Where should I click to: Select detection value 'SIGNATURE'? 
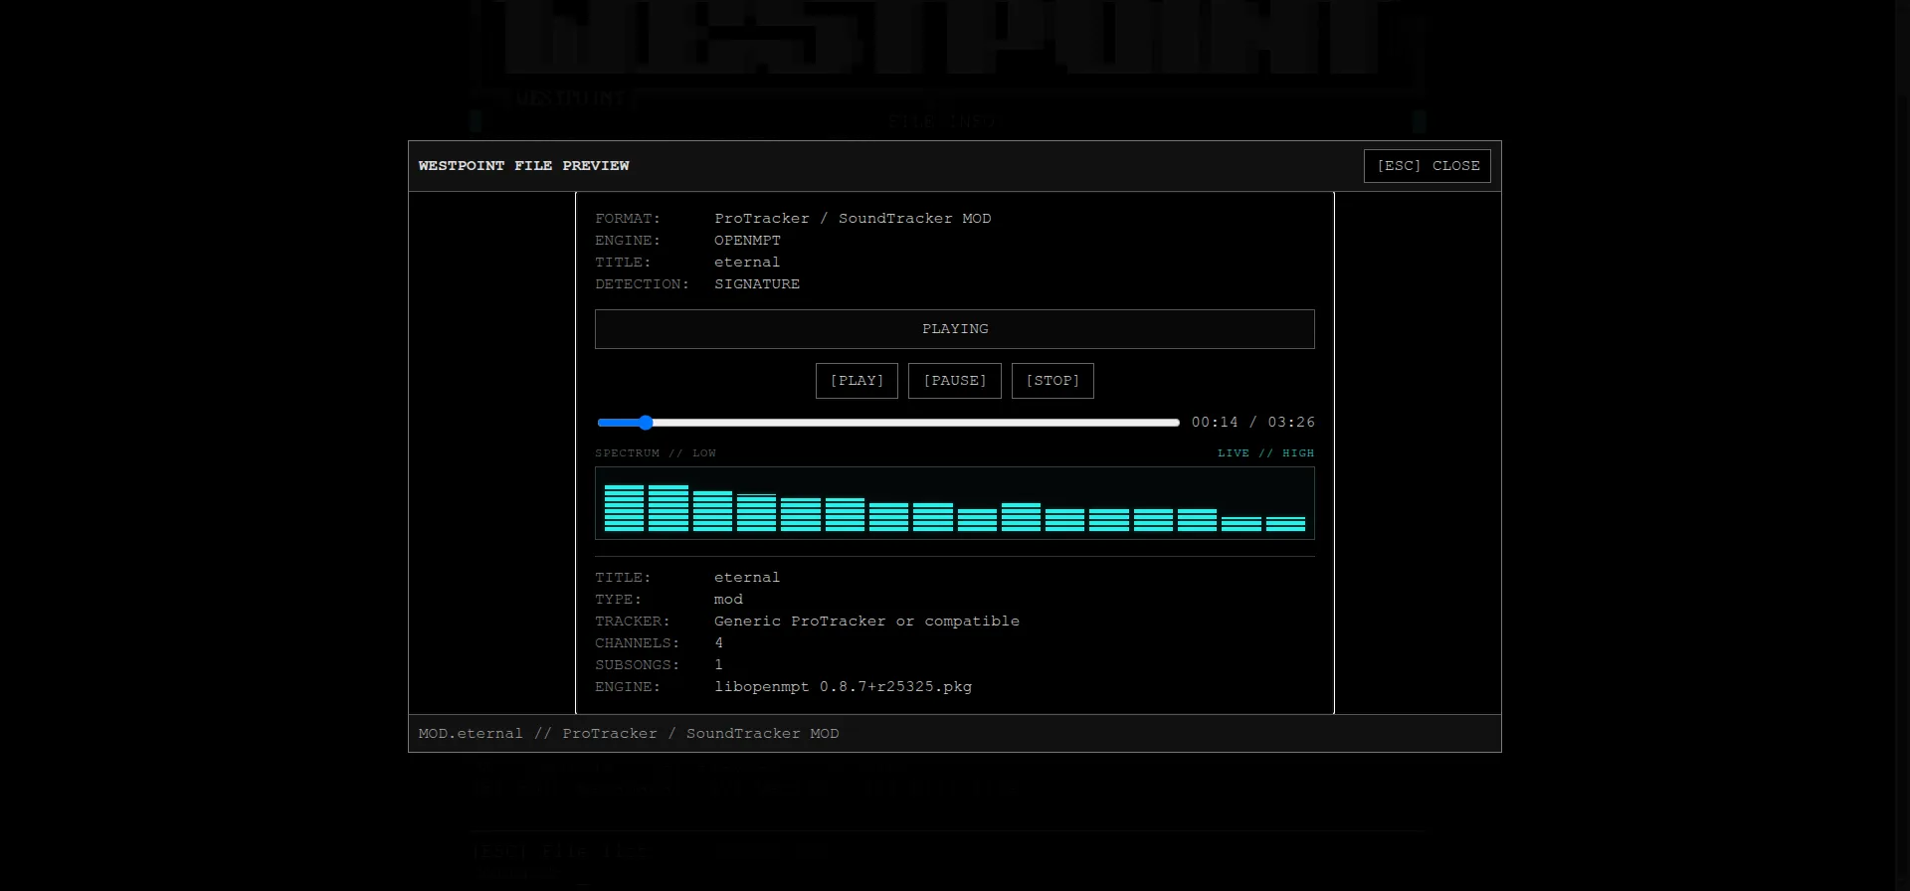point(757,284)
